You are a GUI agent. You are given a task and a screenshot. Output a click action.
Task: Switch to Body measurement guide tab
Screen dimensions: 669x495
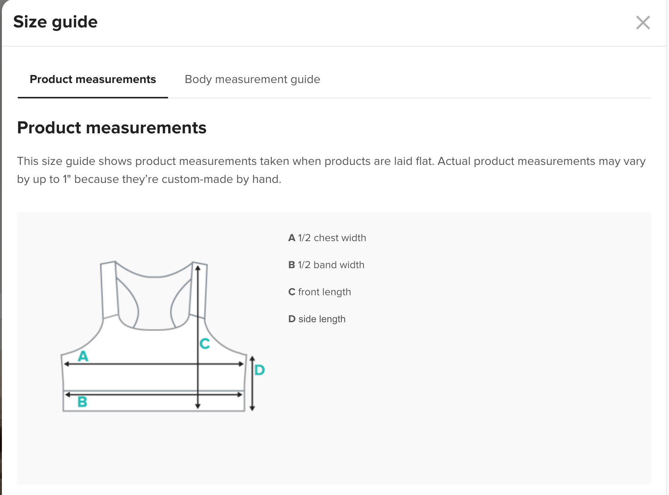click(252, 79)
